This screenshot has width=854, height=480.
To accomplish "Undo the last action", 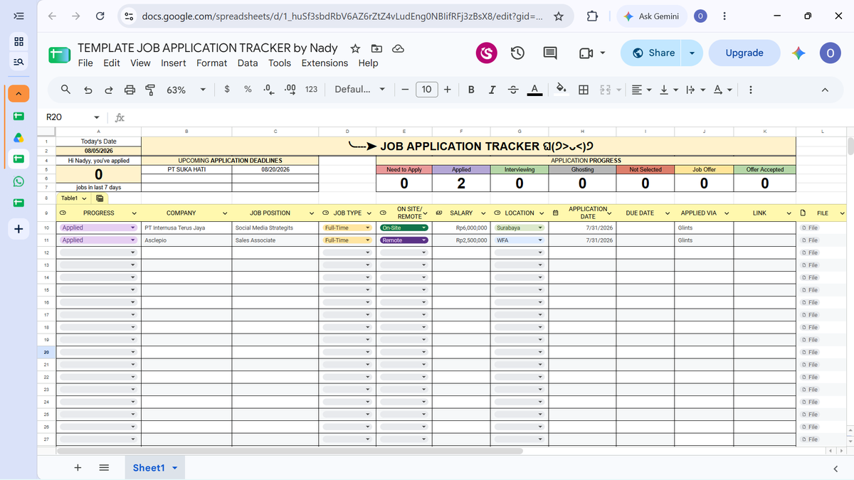I will point(88,90).
